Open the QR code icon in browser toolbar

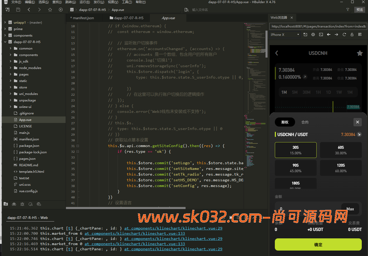(360, 34)
